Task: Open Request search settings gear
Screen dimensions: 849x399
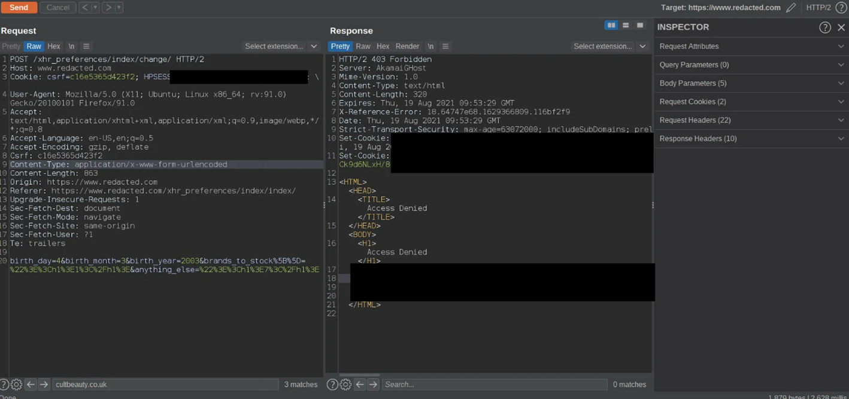Action: click(x=16, y=385)
